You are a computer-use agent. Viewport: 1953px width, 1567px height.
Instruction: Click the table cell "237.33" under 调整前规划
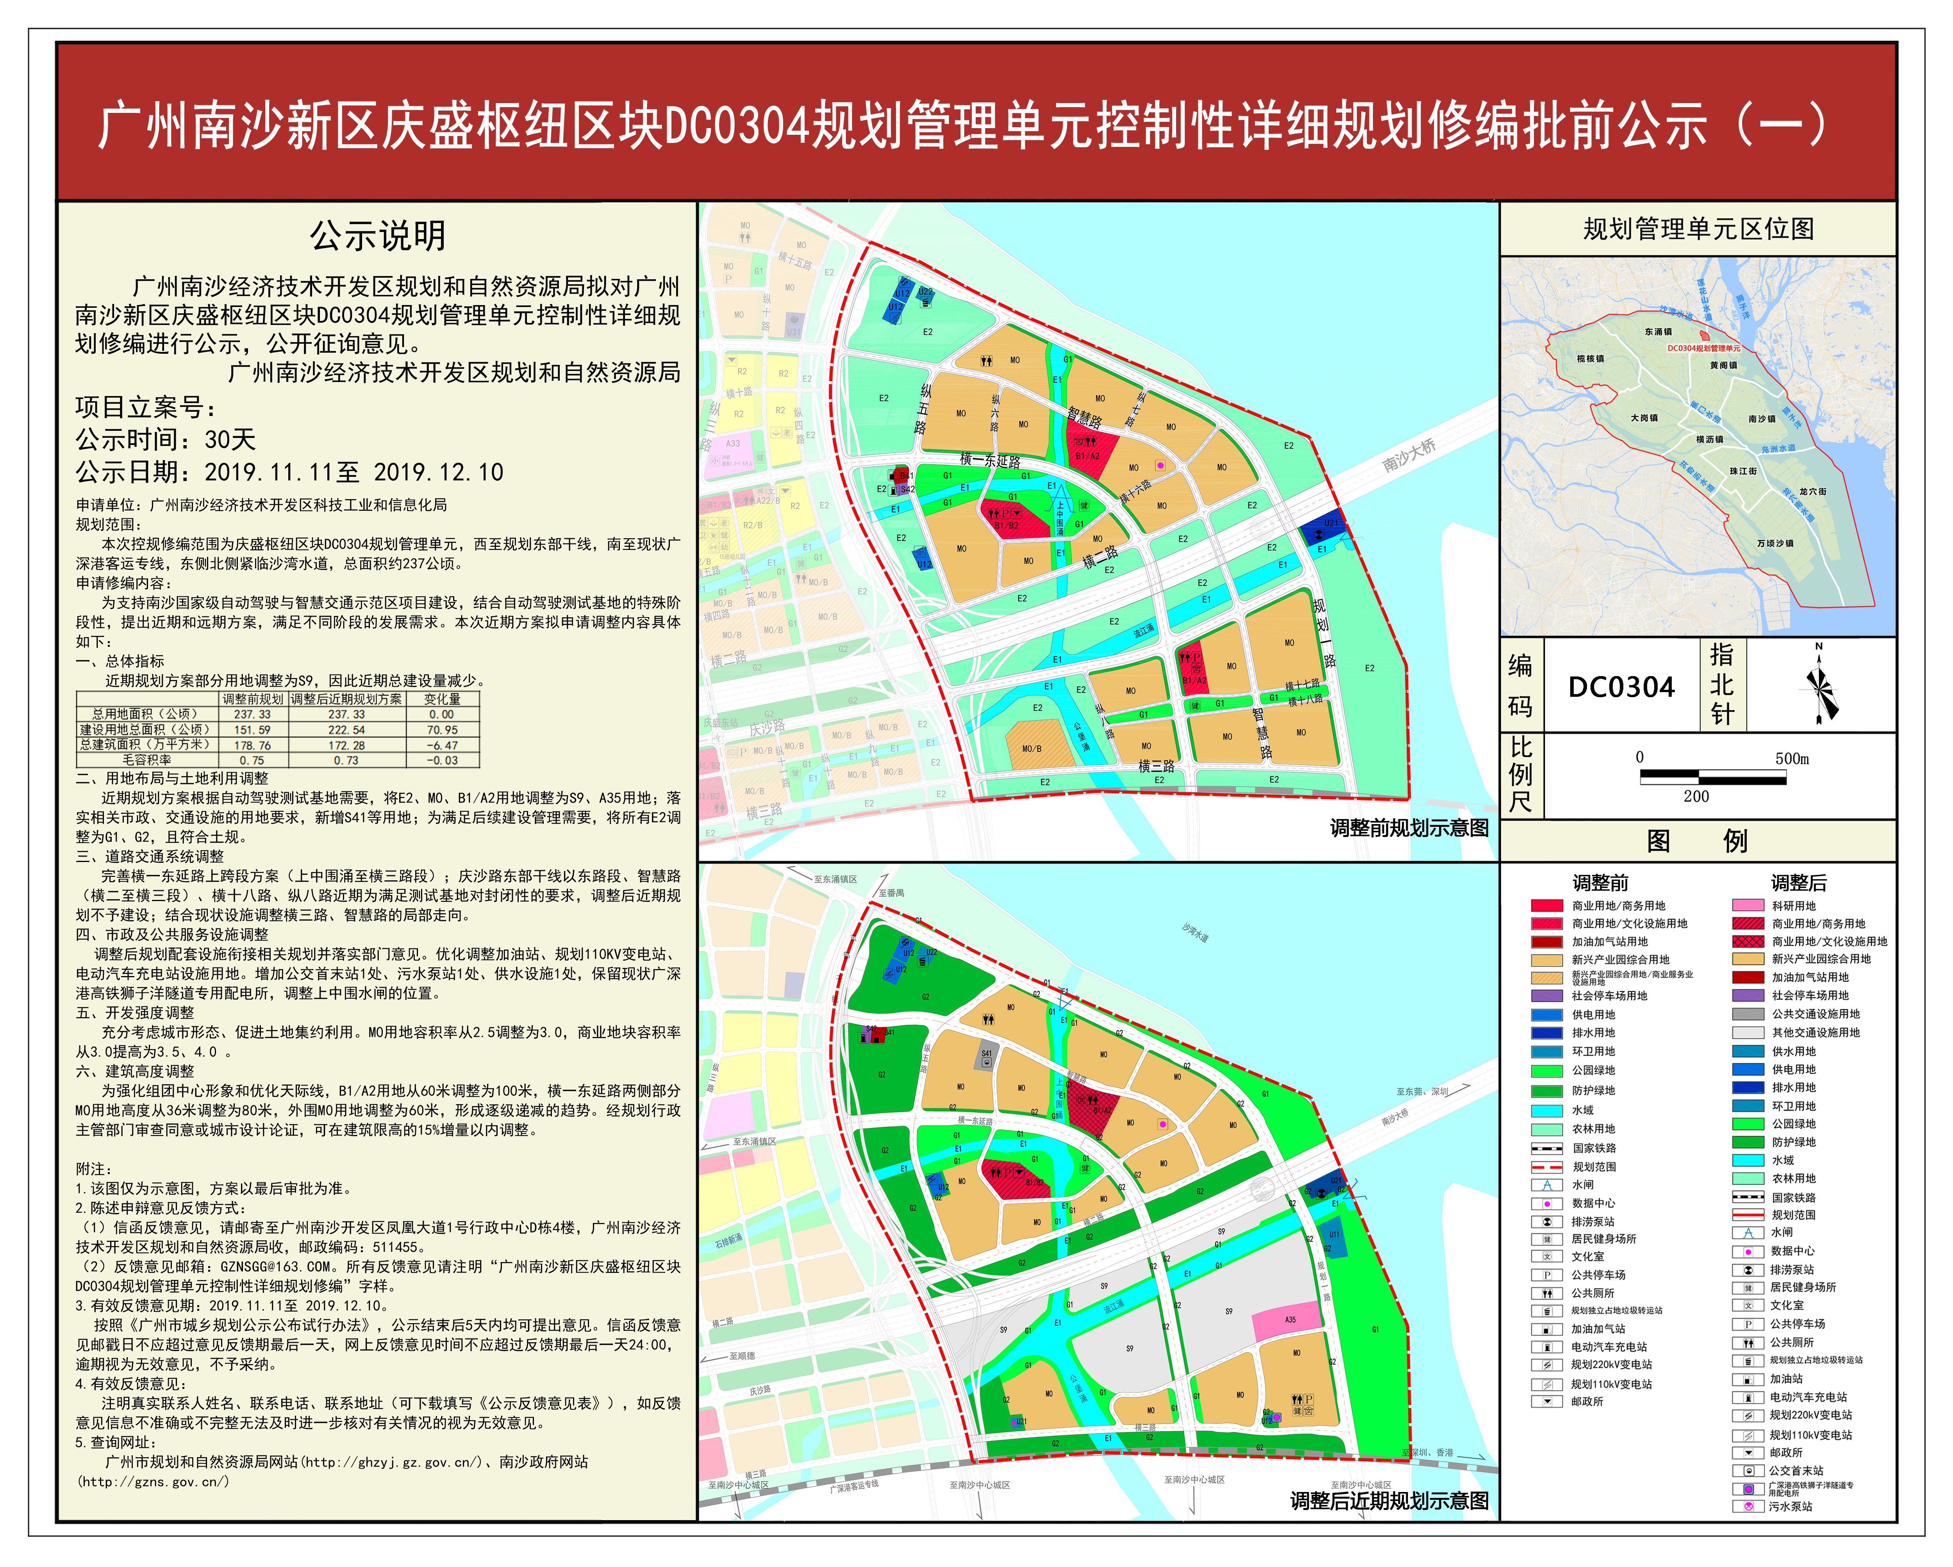(253, 715)
